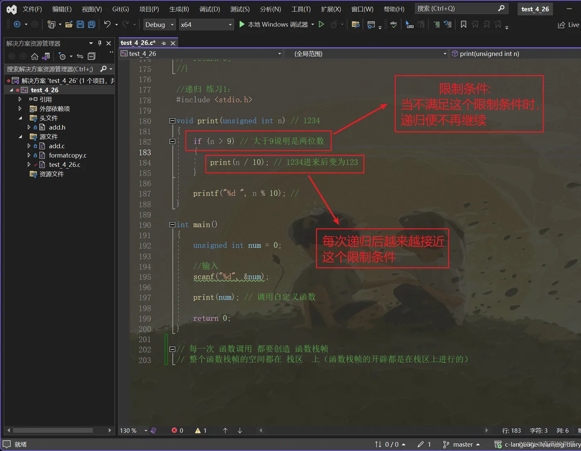Collapse the print function code block
Screen dimensions: 581x451
click(x=172, y=121)
